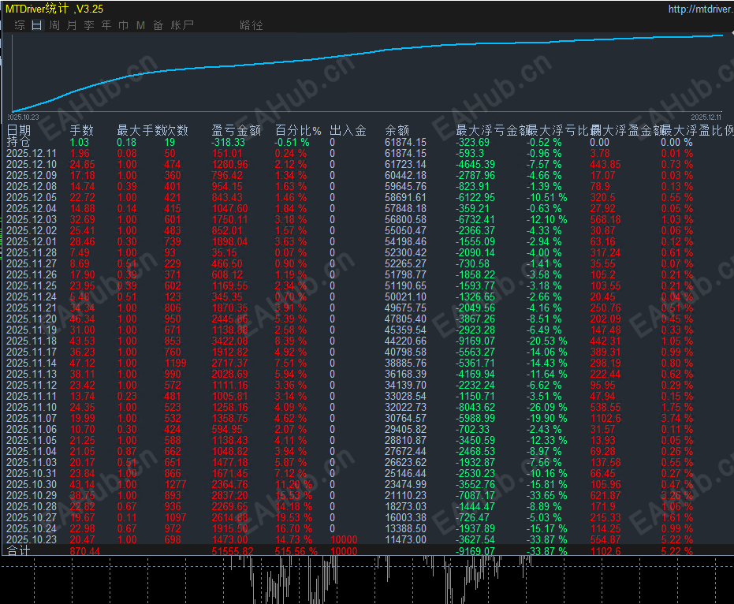The image size is (734, 604).
Task: Click the 盈亏金额 column header
Action: coord(237,130)
